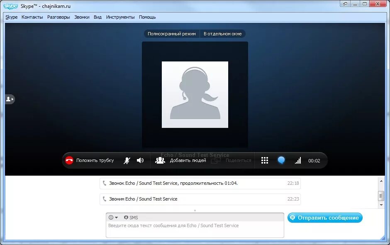Click the chat pane splitter dot
390x245 pixels.
coord(195,211)
